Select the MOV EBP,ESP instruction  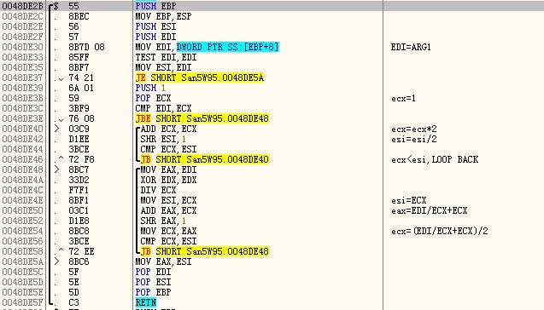[163, 17]
